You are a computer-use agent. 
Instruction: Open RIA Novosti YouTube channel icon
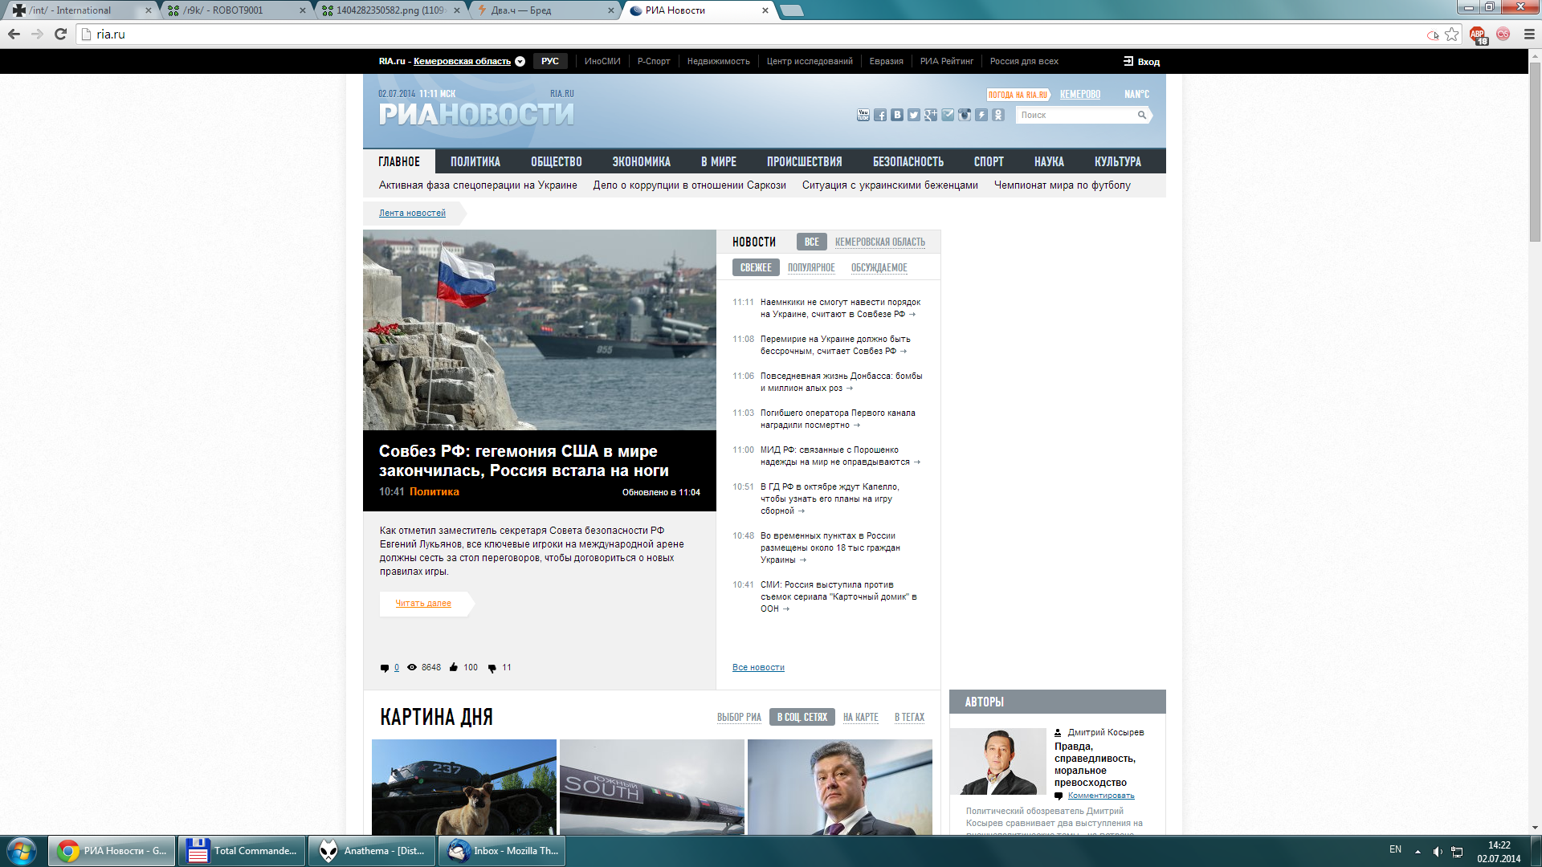863,116
